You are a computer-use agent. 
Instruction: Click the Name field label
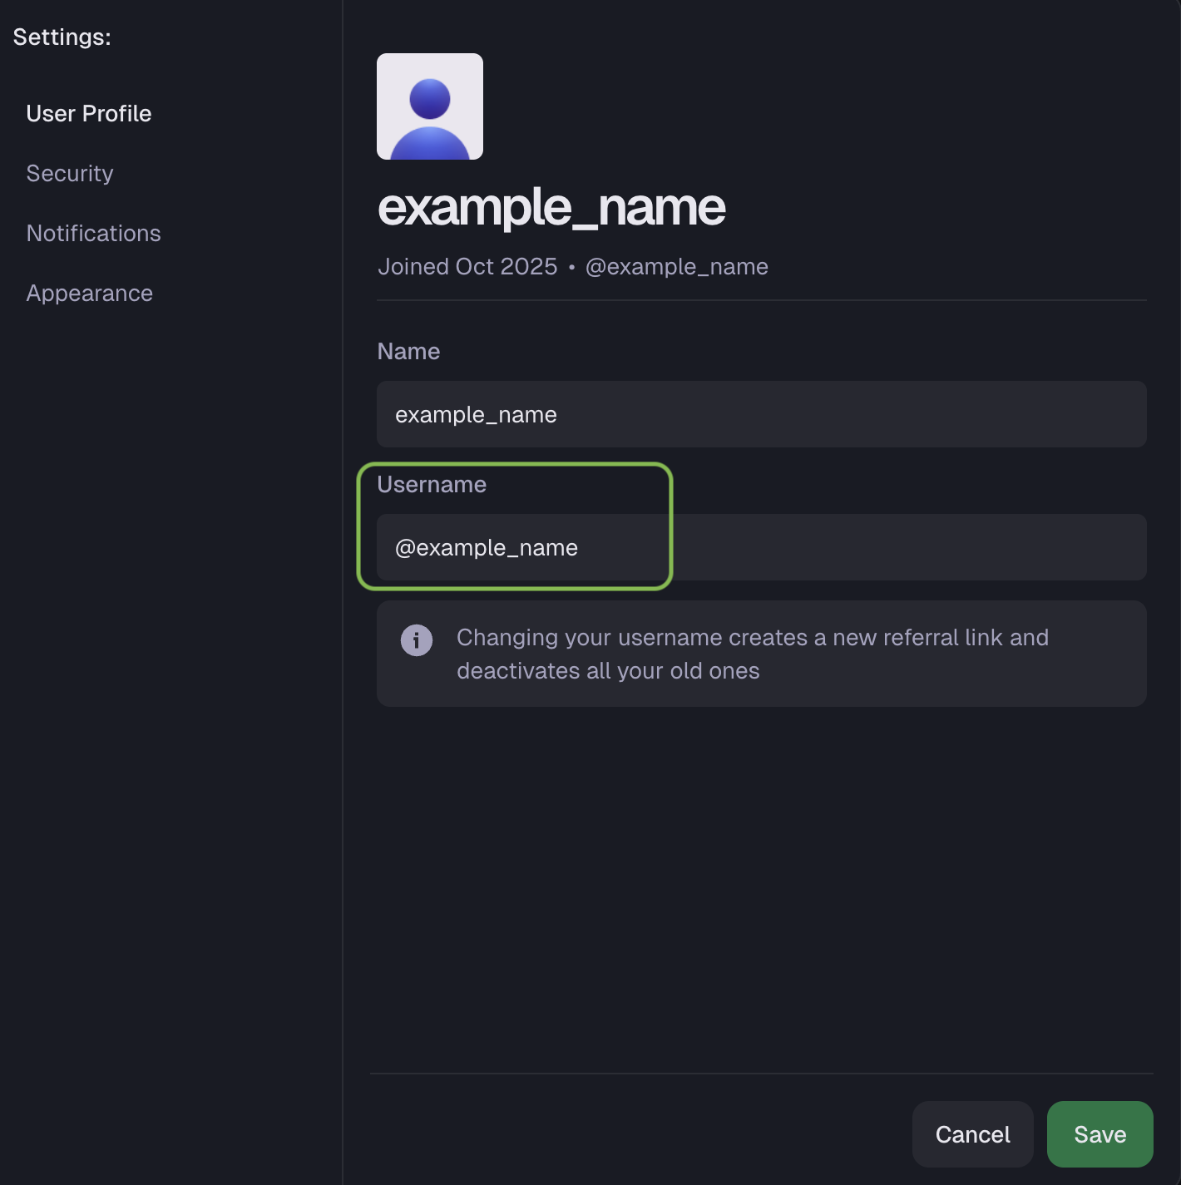408,352
